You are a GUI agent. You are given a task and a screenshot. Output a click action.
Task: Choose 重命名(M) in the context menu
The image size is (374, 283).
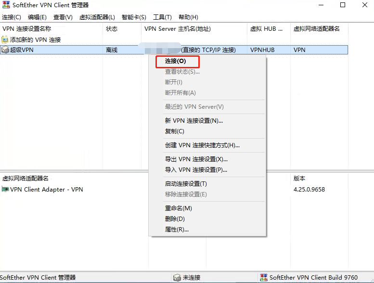point(207,208)
